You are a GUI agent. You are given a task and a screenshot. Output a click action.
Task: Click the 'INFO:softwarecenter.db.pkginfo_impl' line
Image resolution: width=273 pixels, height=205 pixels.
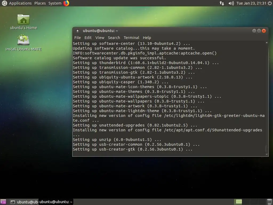tap(144, 53)
